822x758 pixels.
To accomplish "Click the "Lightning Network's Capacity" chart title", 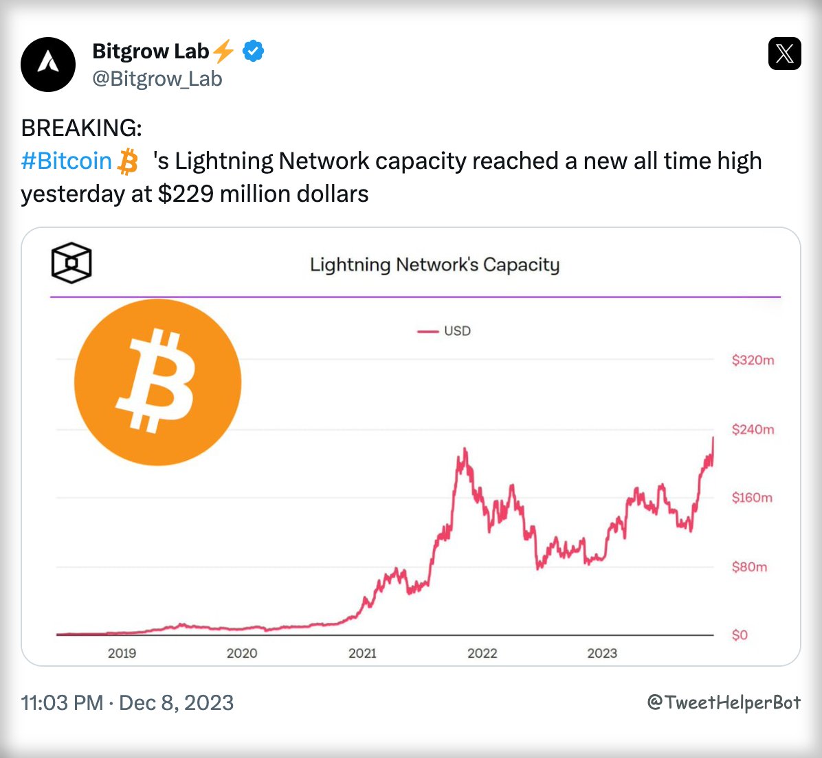I will point(434,265).
